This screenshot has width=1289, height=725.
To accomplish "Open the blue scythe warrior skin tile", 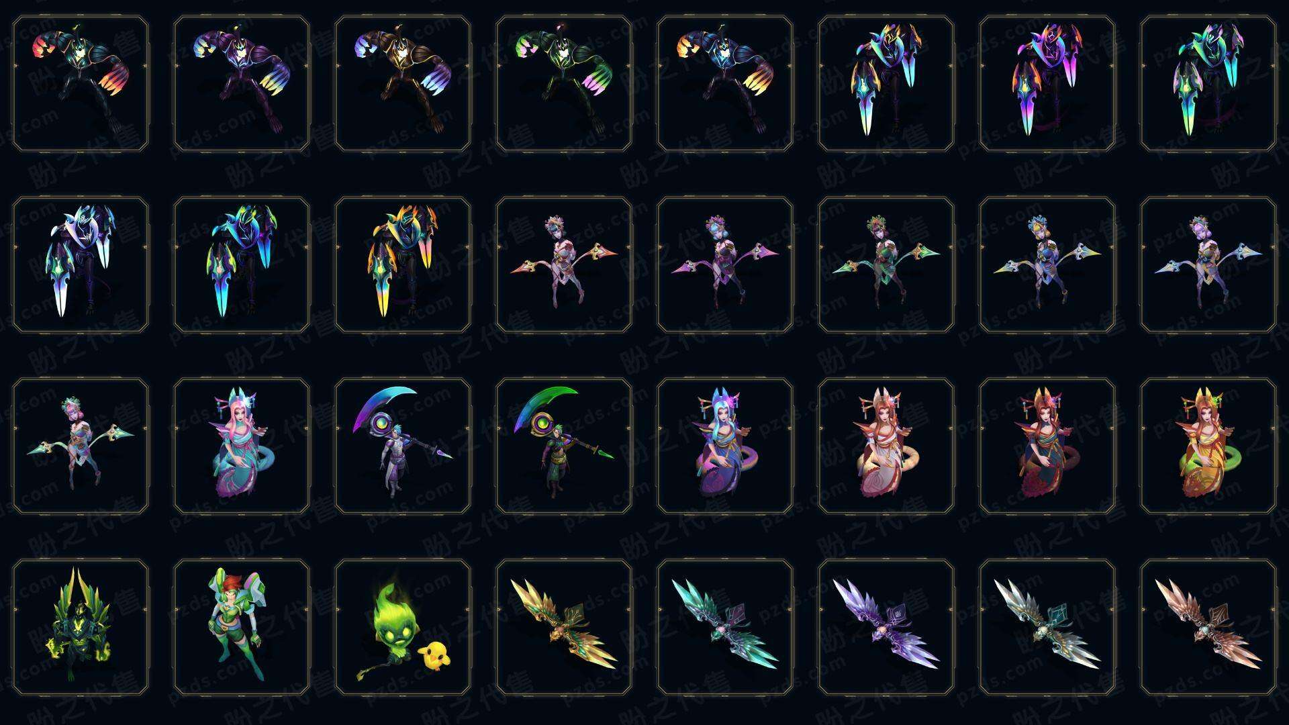I will click(403, 446).
